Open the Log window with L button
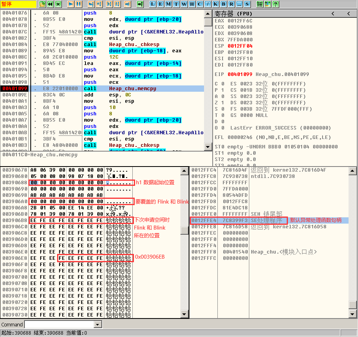Screen dimensions: 358x337 [153, 4]
